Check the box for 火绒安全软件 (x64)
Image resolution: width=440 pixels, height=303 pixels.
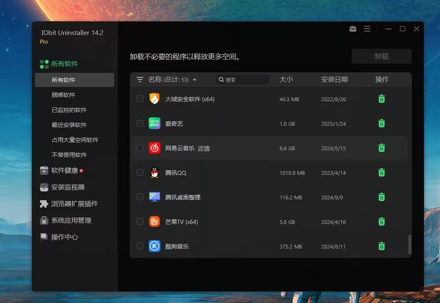coord(140,99)
